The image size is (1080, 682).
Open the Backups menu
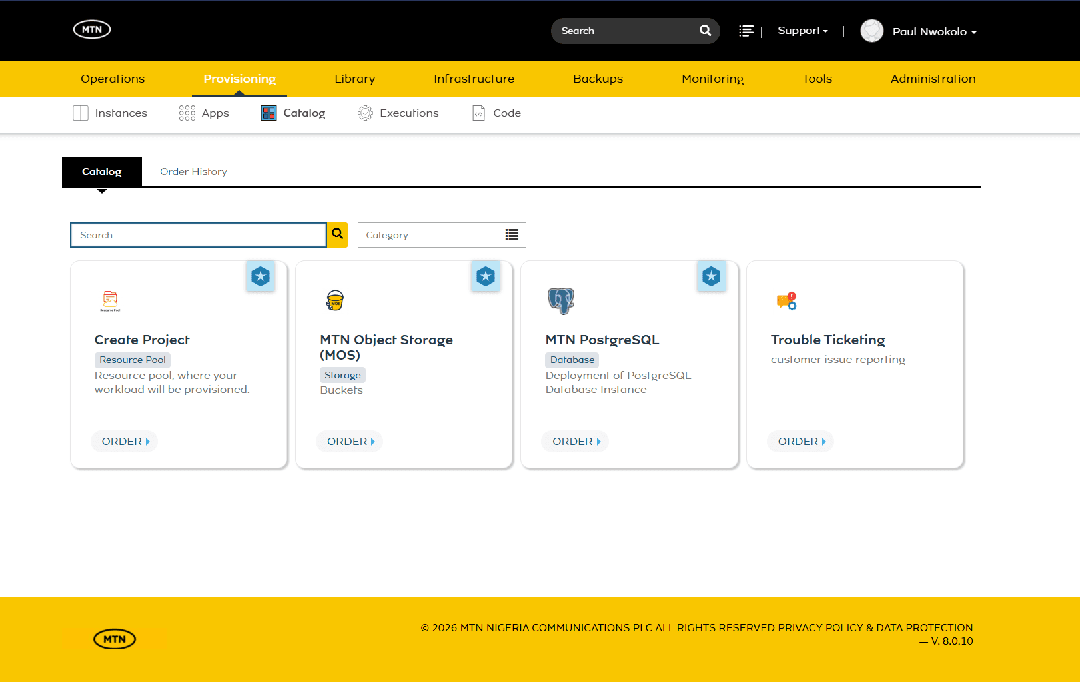(598, 79)
